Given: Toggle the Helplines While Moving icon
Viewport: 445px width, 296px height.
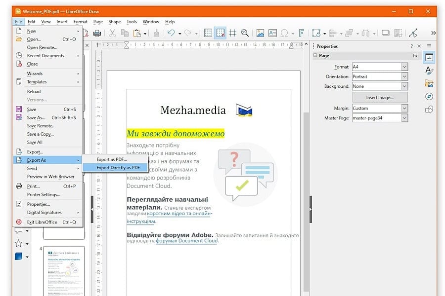Looking at the screenshot, I should point(233,33).
